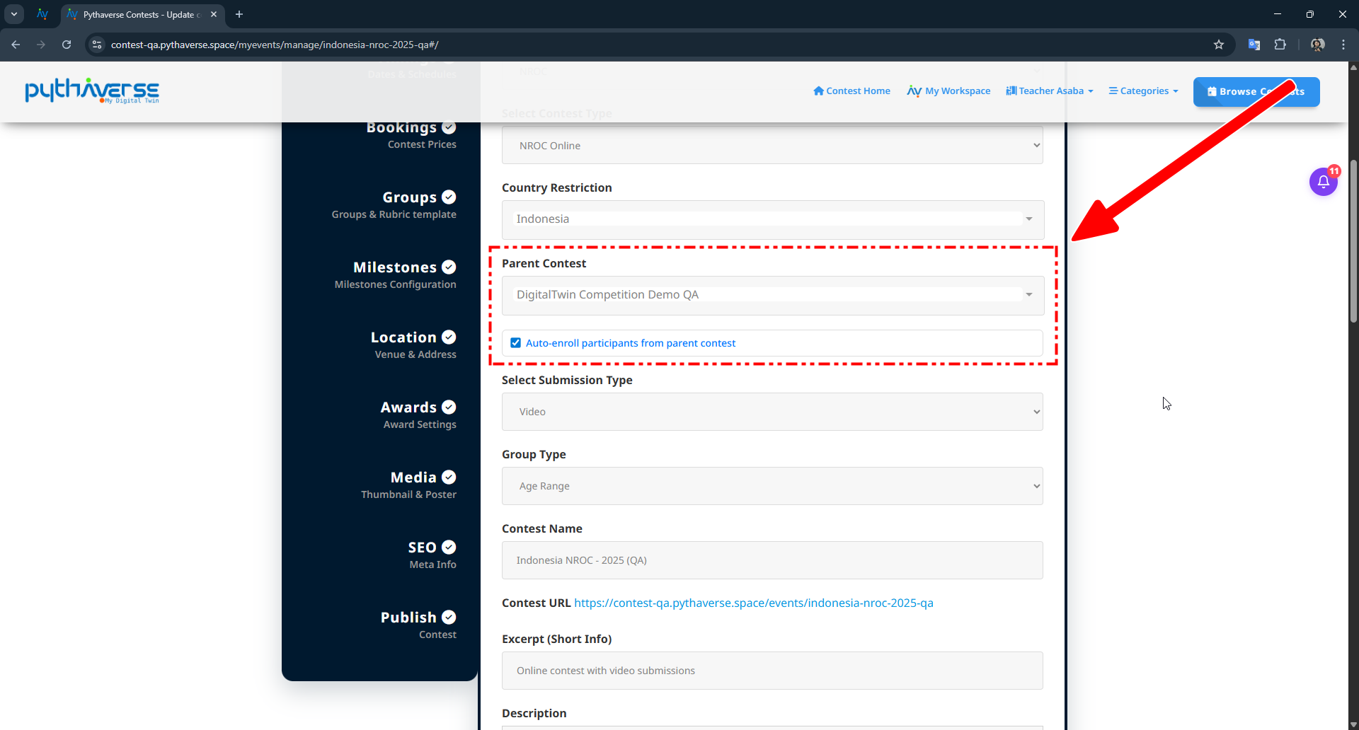Open the tab search dropdown
The image size is (1359, 730).
13,14
